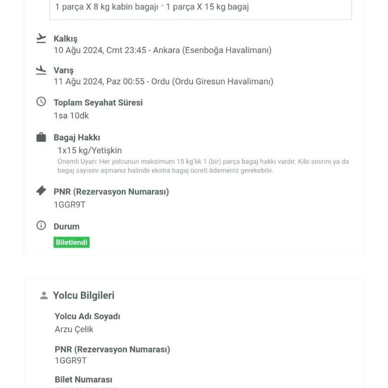
Task: Click the Yolcu Bilgileri section heading
Action: [84, 296]
